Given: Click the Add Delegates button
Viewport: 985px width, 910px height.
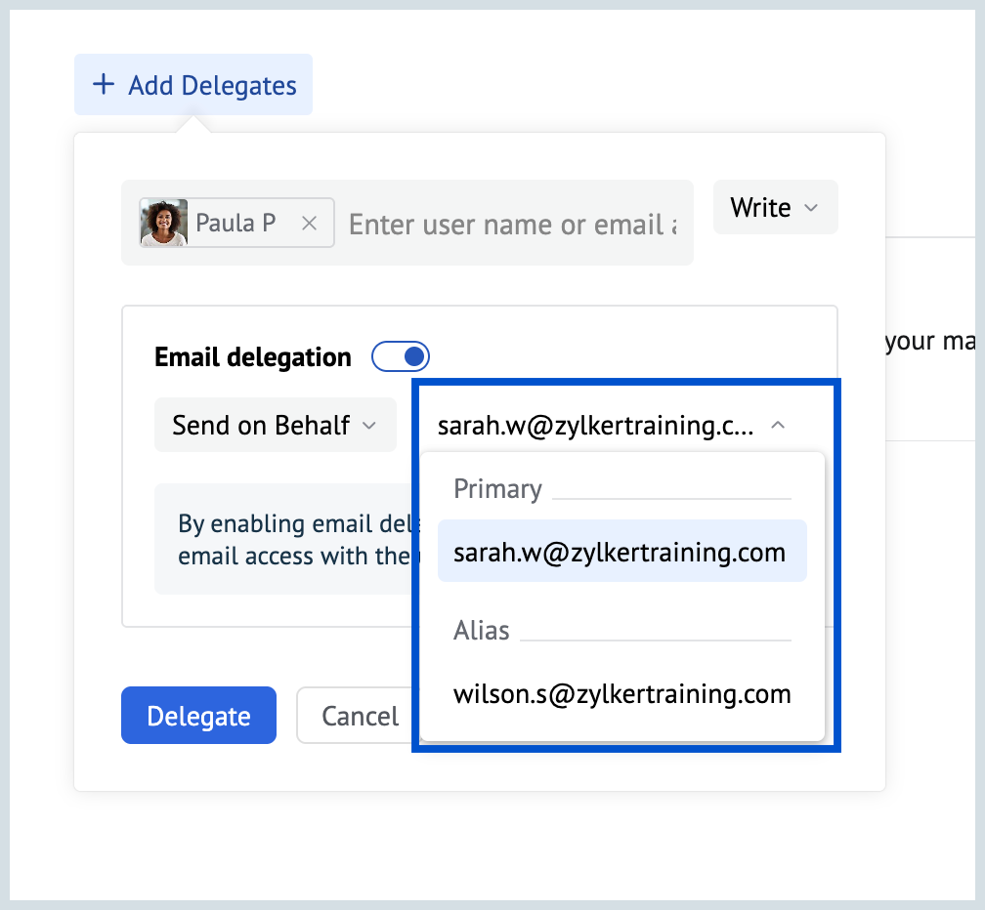Looking at the screenshot, I should pyautogui.click(x=193, y=84).
